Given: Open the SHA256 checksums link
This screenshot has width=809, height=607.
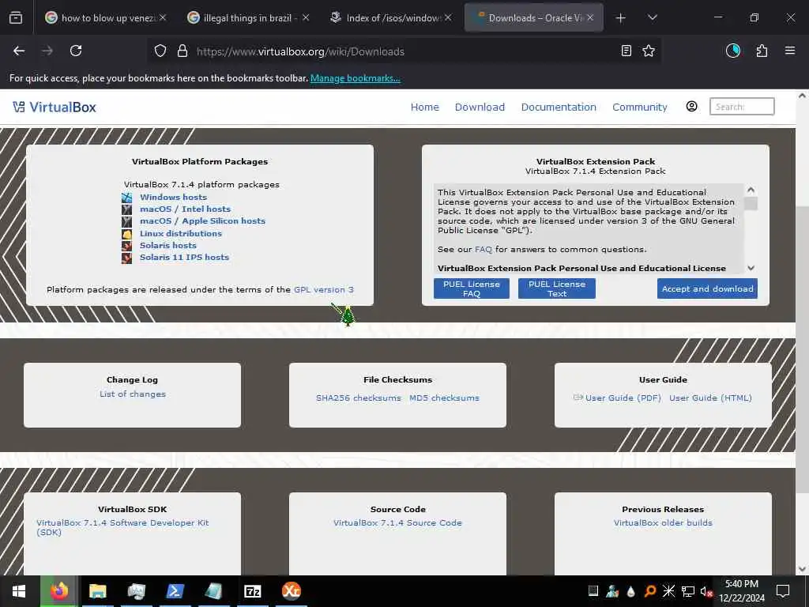Looking at the screenshot, I should click(x=358, y=398).
